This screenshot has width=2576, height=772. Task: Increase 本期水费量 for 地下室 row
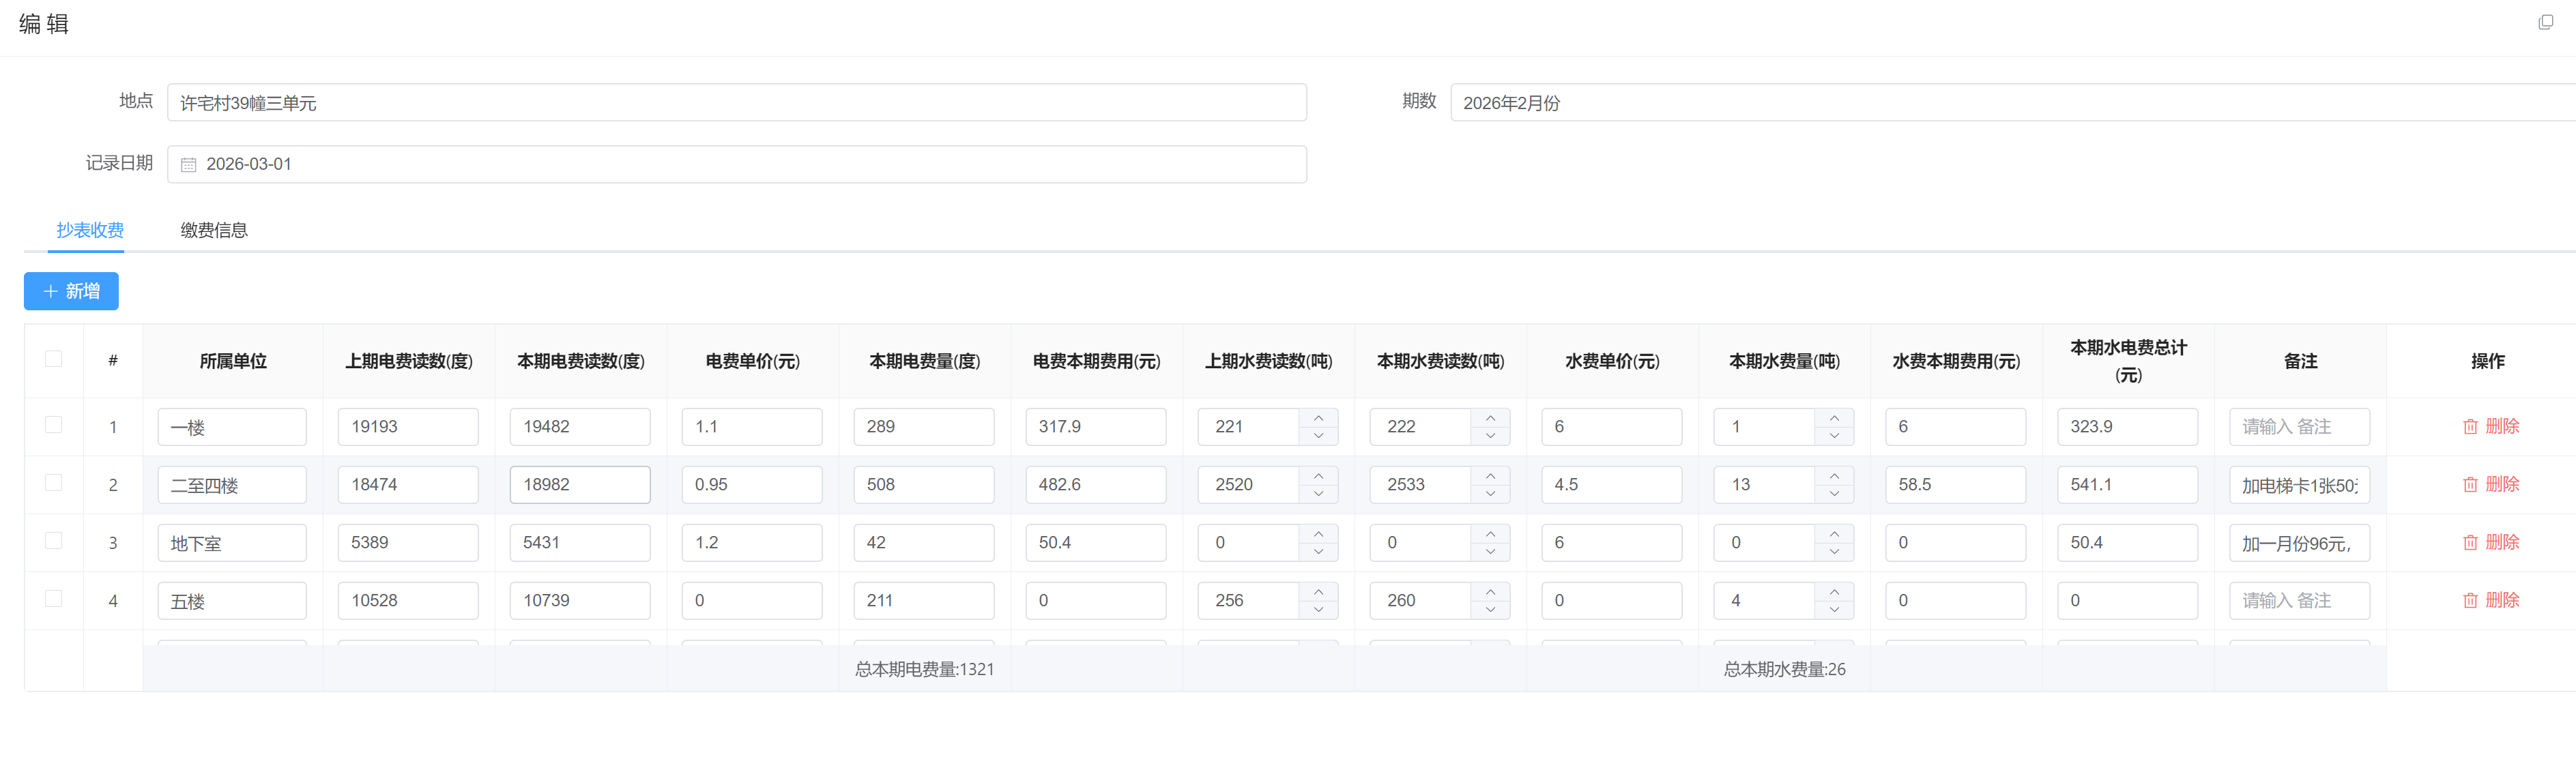pyautogui.click(x=1834, y=534)
